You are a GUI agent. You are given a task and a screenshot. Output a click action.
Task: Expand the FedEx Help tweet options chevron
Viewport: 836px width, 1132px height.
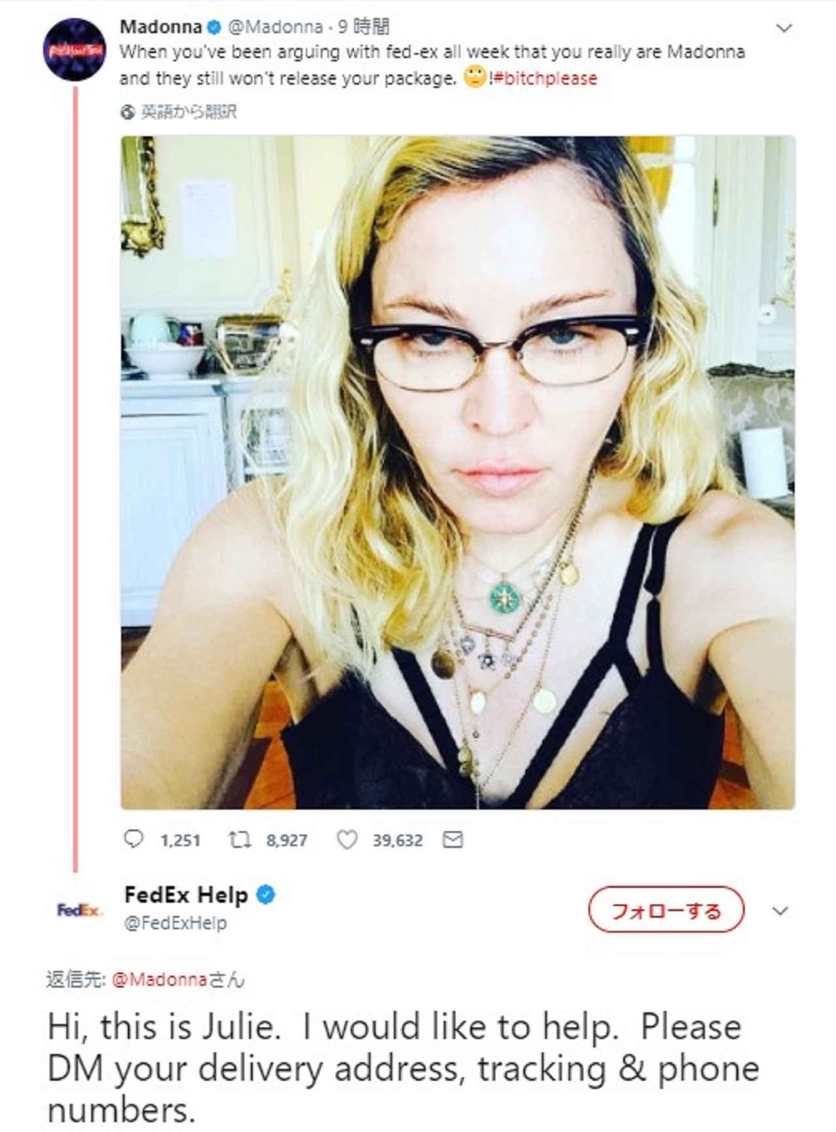[780, 911]
